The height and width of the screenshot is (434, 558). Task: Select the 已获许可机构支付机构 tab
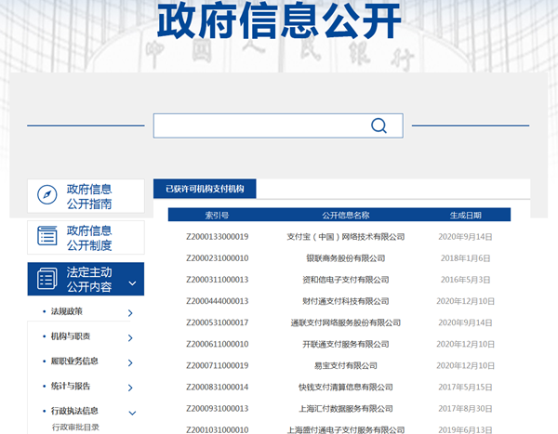(205, 189)
